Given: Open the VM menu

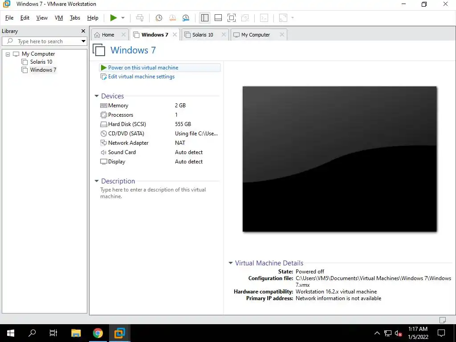Looking at the screenshot, I should [x=59, y=18].
